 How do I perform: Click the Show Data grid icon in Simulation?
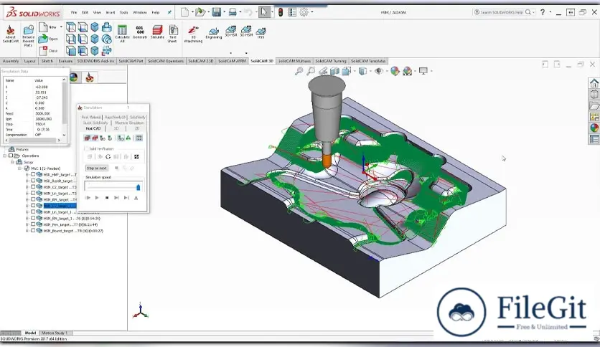point(139,138)
